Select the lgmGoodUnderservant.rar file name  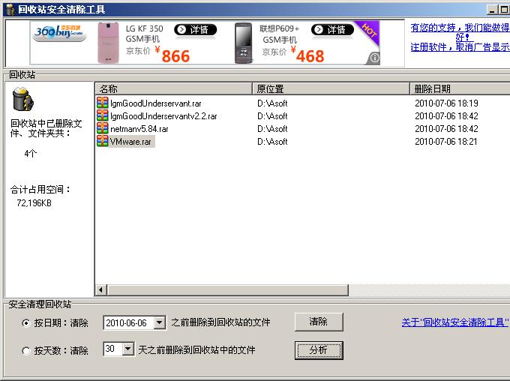156,103
